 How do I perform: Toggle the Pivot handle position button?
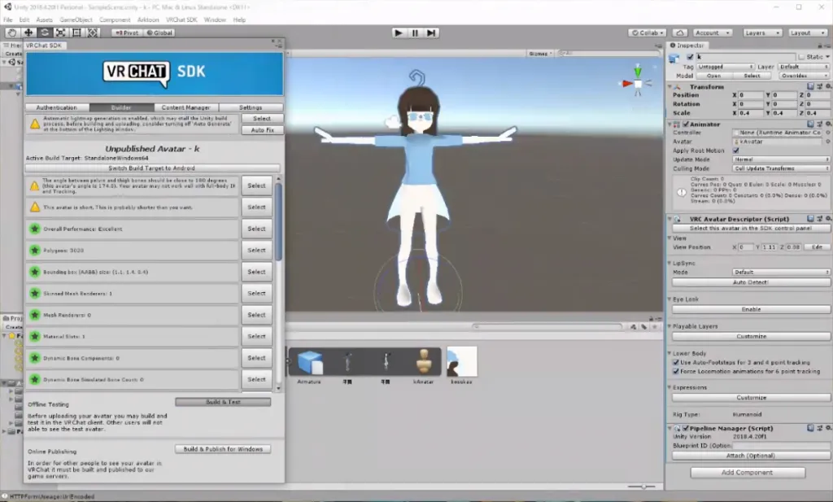pos(127,33)
